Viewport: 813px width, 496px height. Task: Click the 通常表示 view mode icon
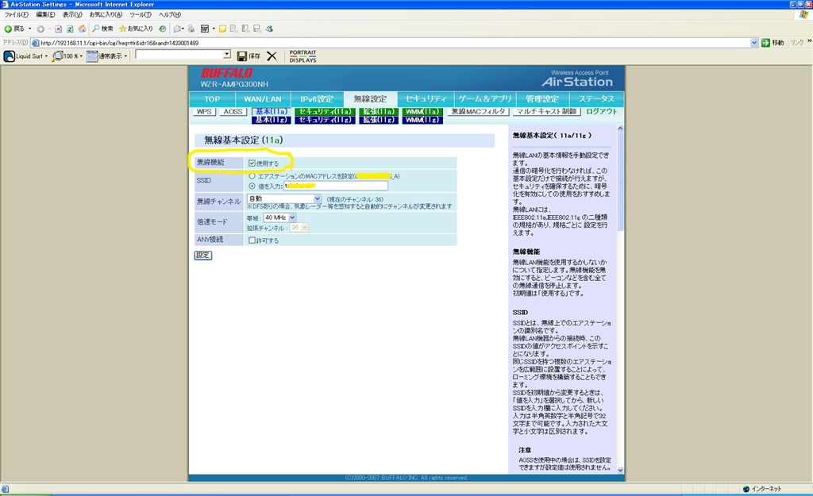92,56
